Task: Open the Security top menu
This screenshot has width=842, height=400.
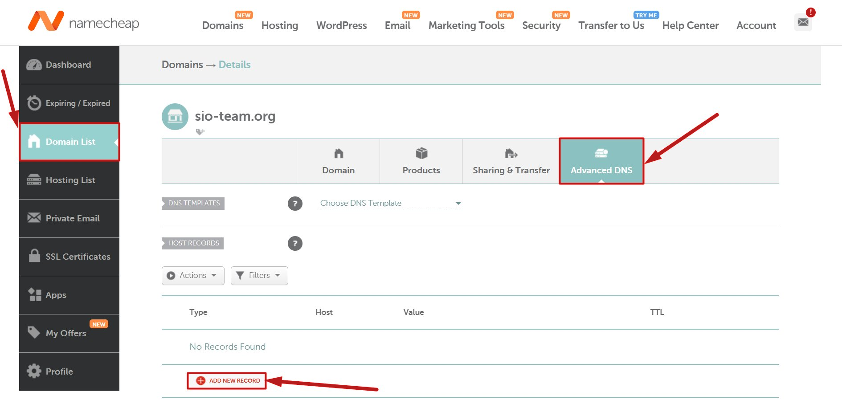Action: [x=541, y=25]
